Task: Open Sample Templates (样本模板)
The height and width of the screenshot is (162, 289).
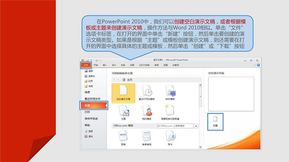Action: coord(170,93)
